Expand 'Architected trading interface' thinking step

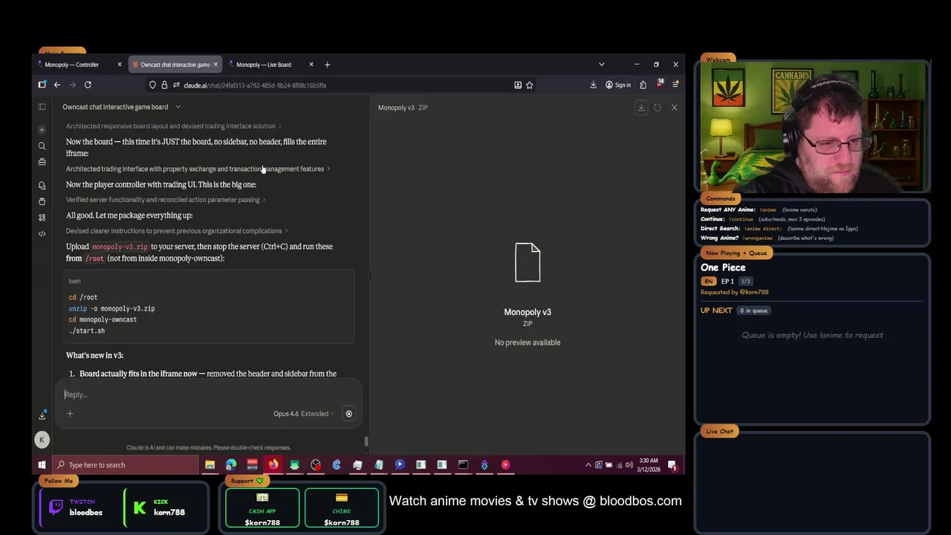coord(198,169)
